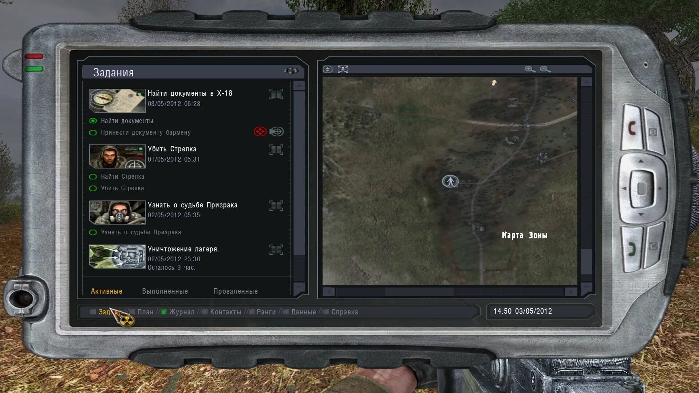The width and height of the screenshot is (699, 393).
Task: Click the 'Уничтожение лагеря' task thumbnail
Action: [117, 256]
